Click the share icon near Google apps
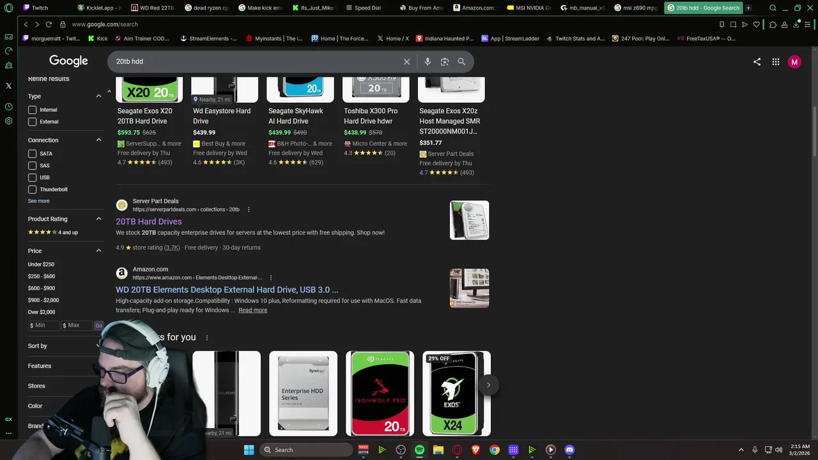This screenshot has height=460, width=818. [757, 62]
